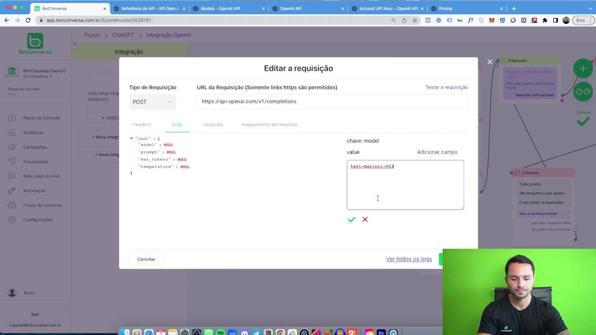Click the Erro update button in Chrome
Image resolution: width=596 pixels, height=335 pixels.
[x=583, y=20]
